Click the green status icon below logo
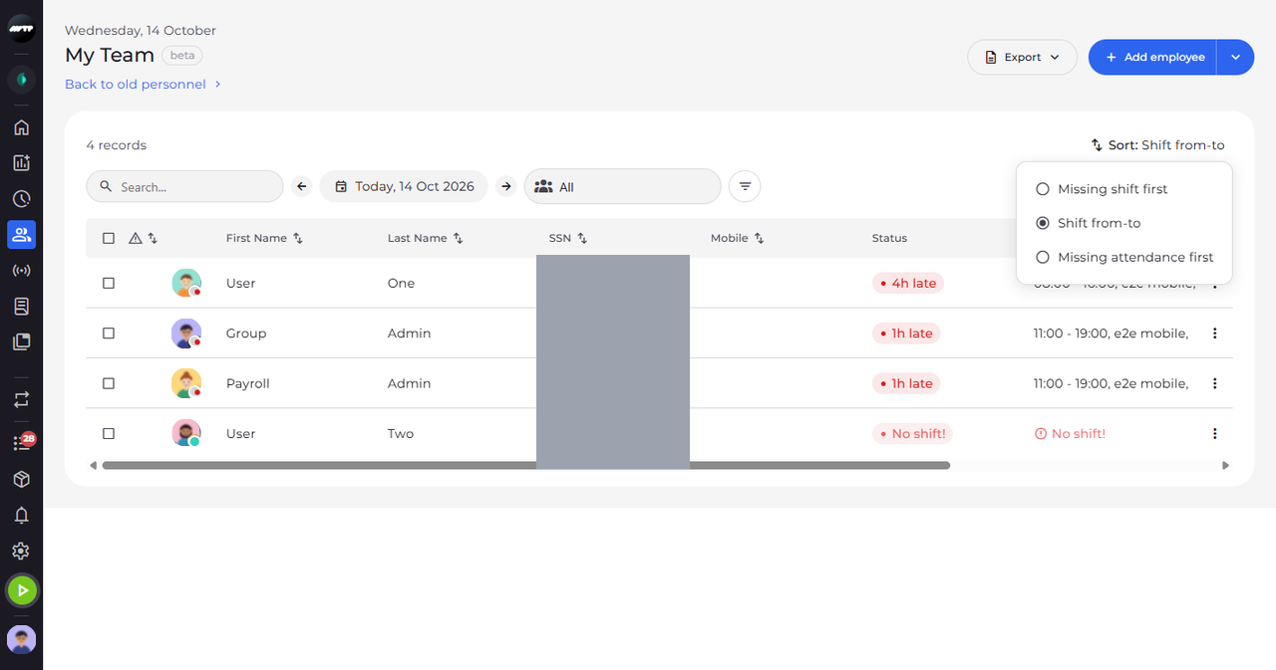 point(21,80)
